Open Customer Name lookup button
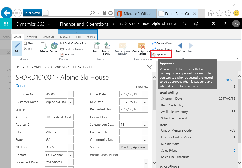The height and width of the screenshot is (168, 242). point(71,102)
